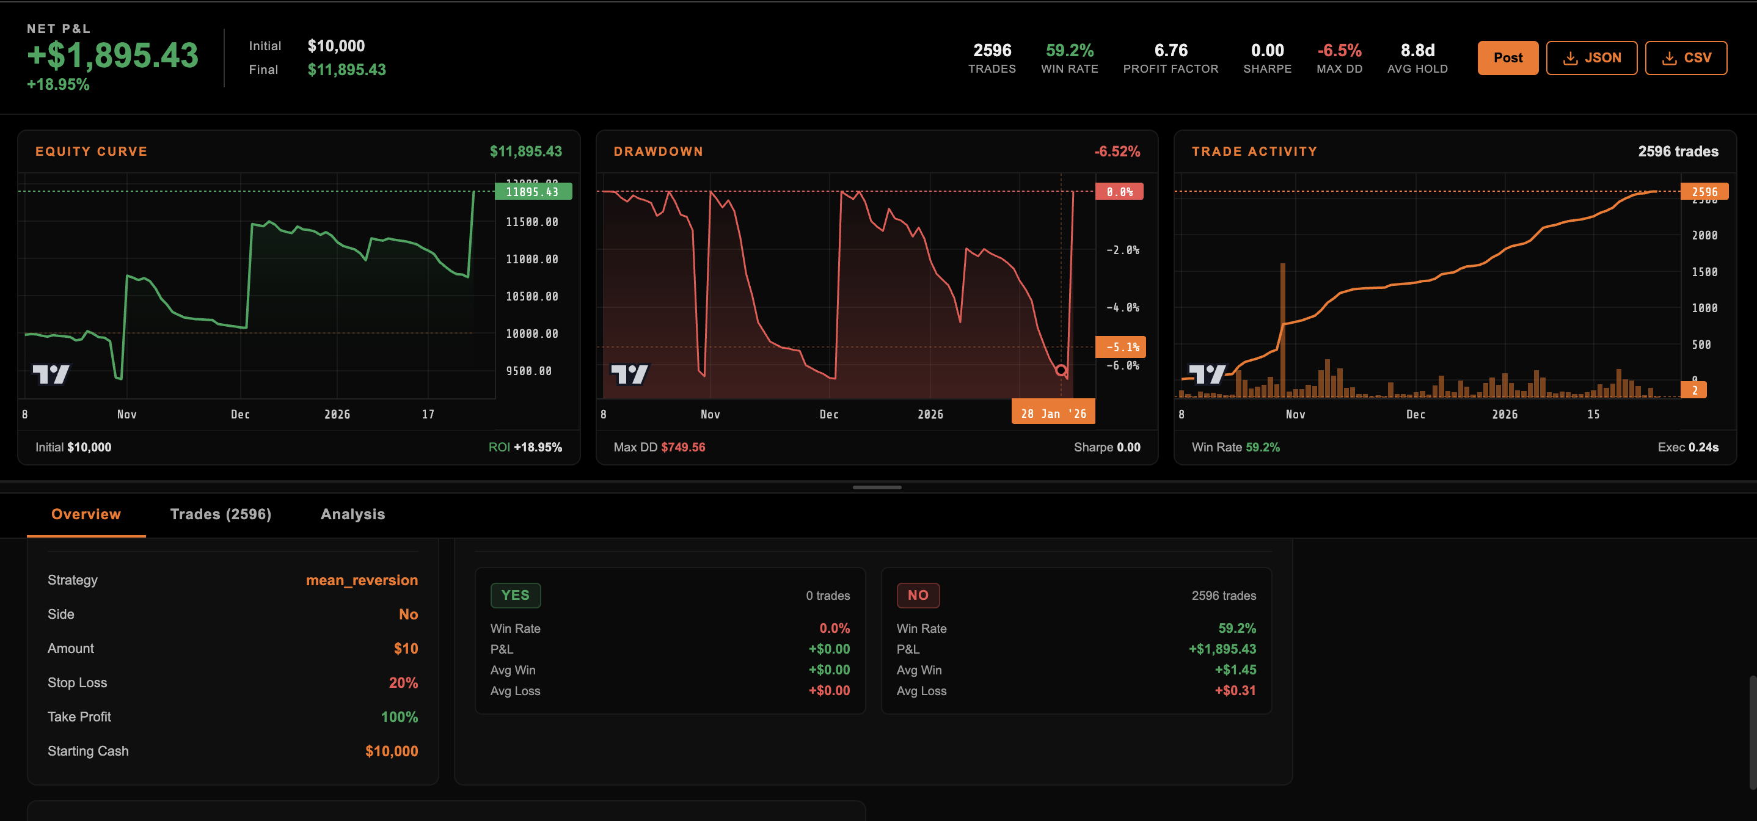Click the 11895.43 equity price label

[x=533, y=192]
